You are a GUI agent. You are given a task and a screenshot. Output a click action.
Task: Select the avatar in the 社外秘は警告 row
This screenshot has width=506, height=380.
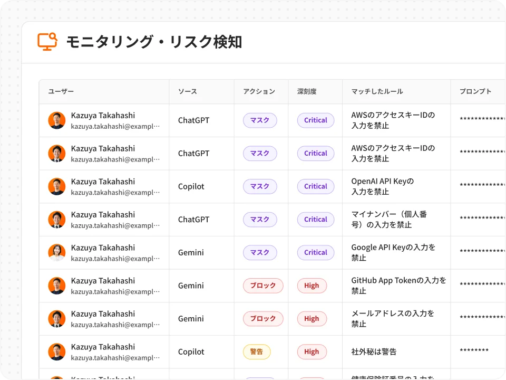pyautogui.click(x=57, y=352)
